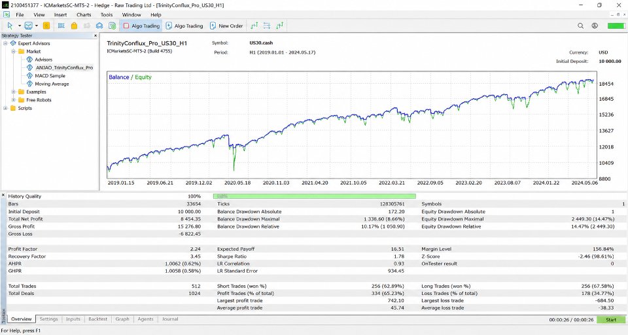Click the green connection status indicator

click(x=616, y=26)
